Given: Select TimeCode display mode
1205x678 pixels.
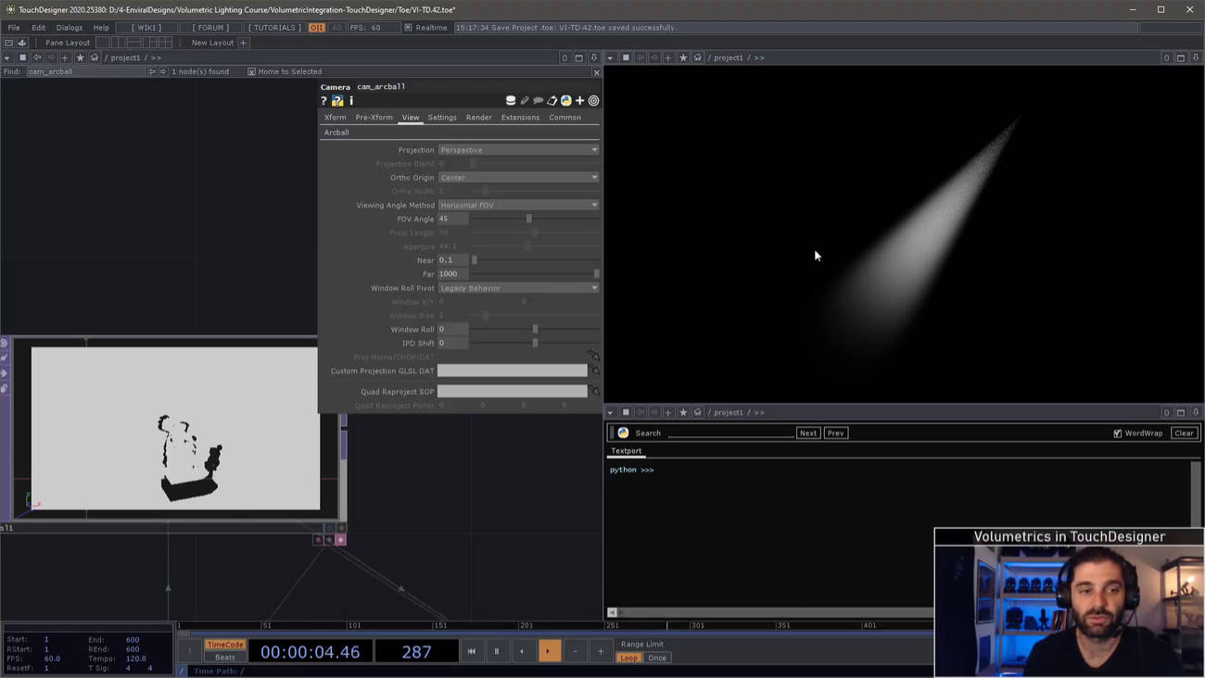Looking at the screenshot, I should 225,645.
